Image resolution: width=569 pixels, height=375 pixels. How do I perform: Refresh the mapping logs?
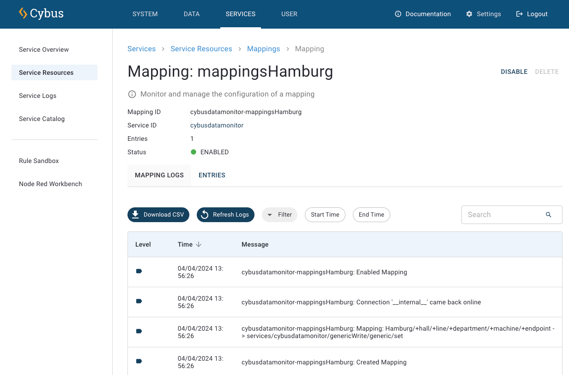225,215
